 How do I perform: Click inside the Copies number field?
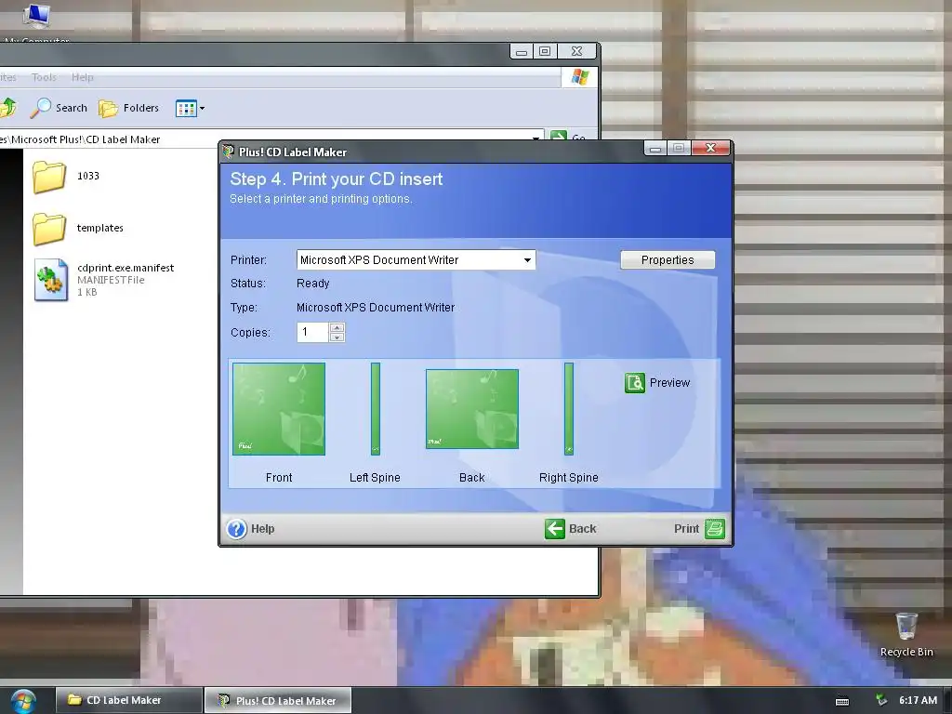(x=312, y=332)
